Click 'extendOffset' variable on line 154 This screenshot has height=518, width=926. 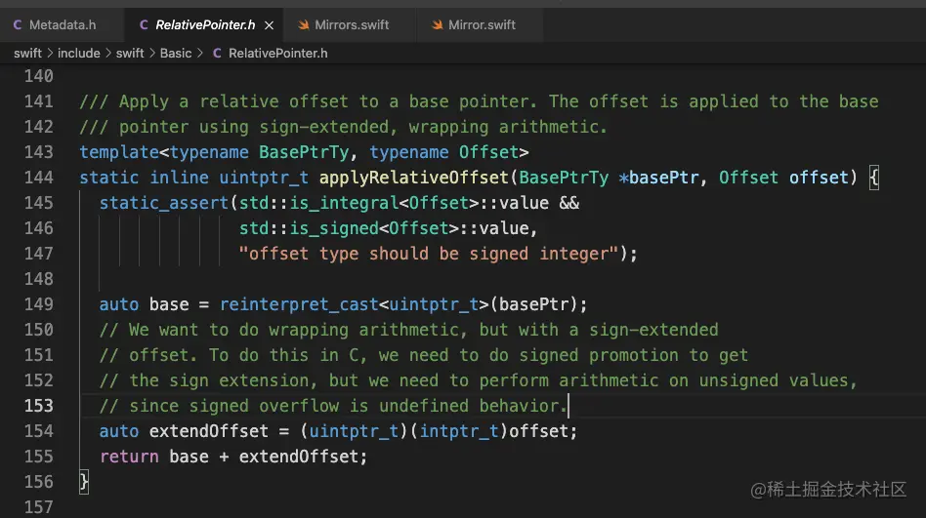(x=208, y=431)
